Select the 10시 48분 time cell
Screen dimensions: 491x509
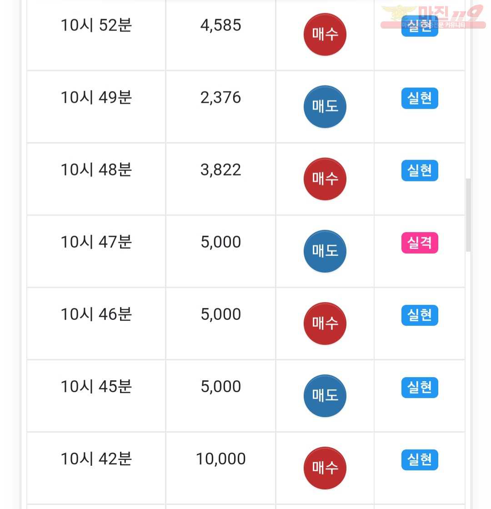[96, 179]
